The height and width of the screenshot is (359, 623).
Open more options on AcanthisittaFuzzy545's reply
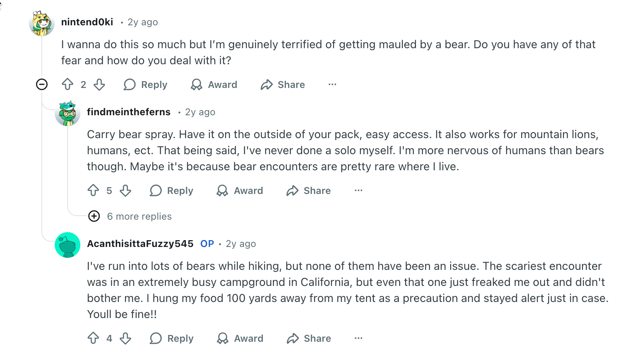click(x=359, y=338)
